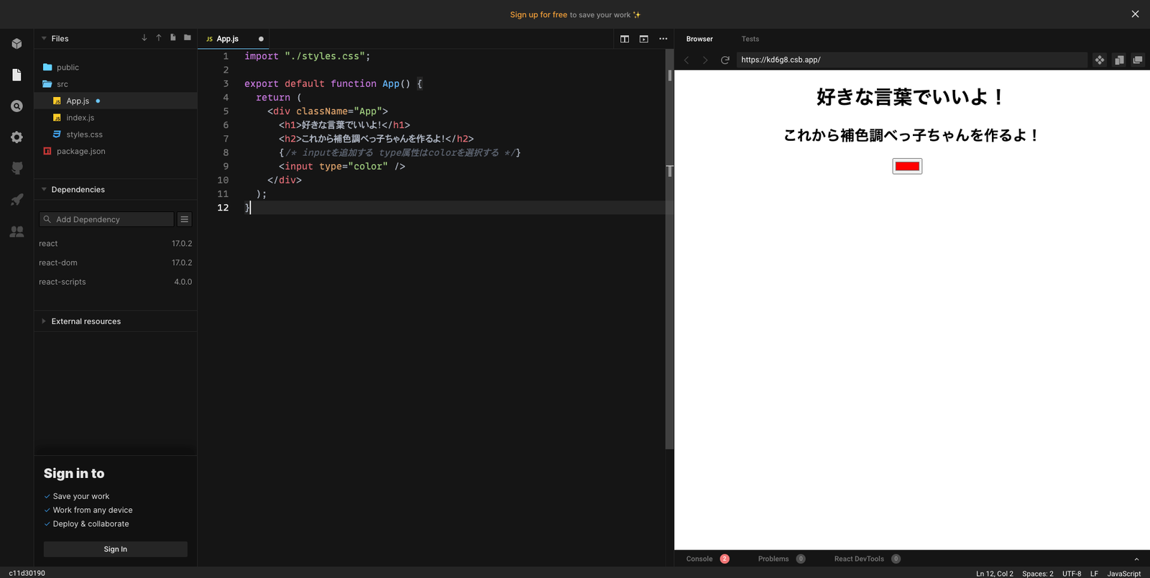Viewport: 1150px width, 578px height.
Task: Change the LF line ending setting
Action: (x=1094, y=573)
